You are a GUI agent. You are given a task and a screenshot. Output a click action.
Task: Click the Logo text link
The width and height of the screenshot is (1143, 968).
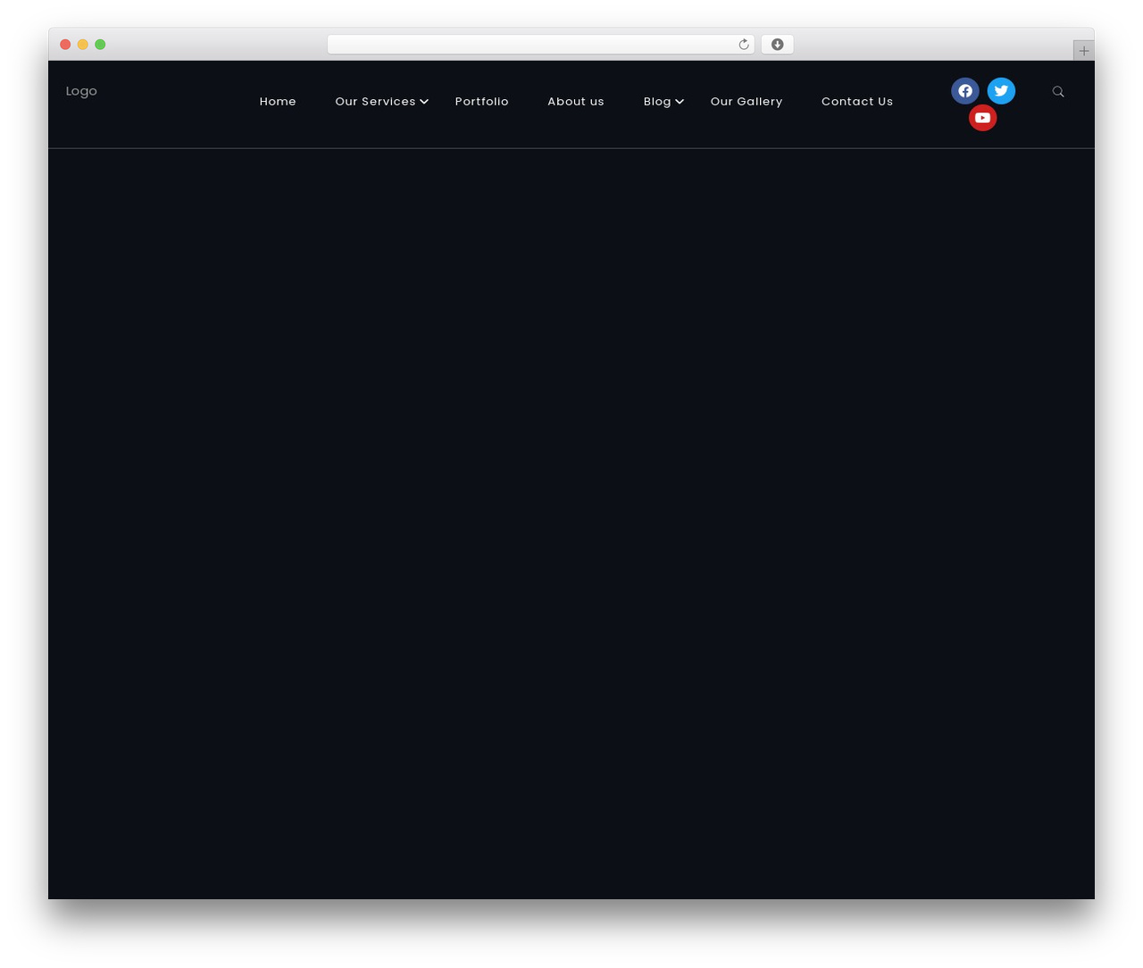[x=81, y=91]
